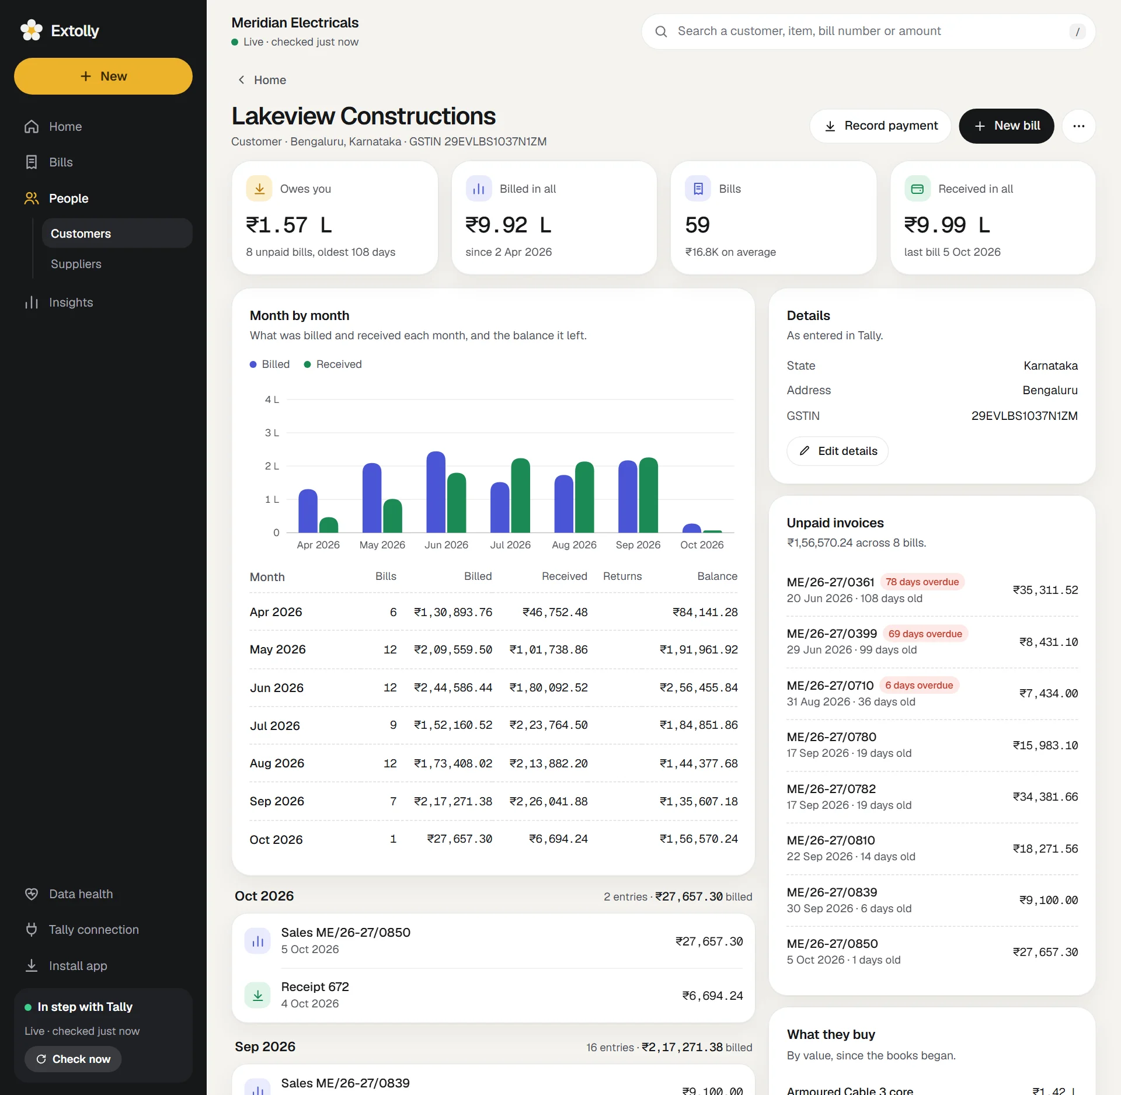The height and width of the screenshot is (1095, 1121).
Task: Click Record payment button
Action: (880, 126)
